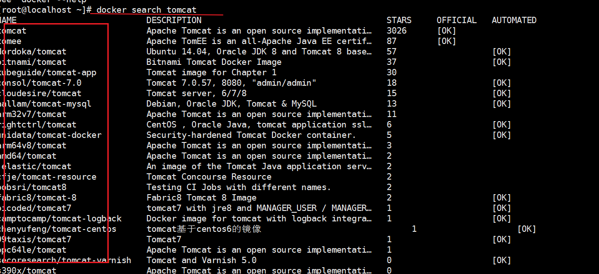The width and height of the screenshot is (599, 274).
Task: Click the star count 30
Action: 392,73
